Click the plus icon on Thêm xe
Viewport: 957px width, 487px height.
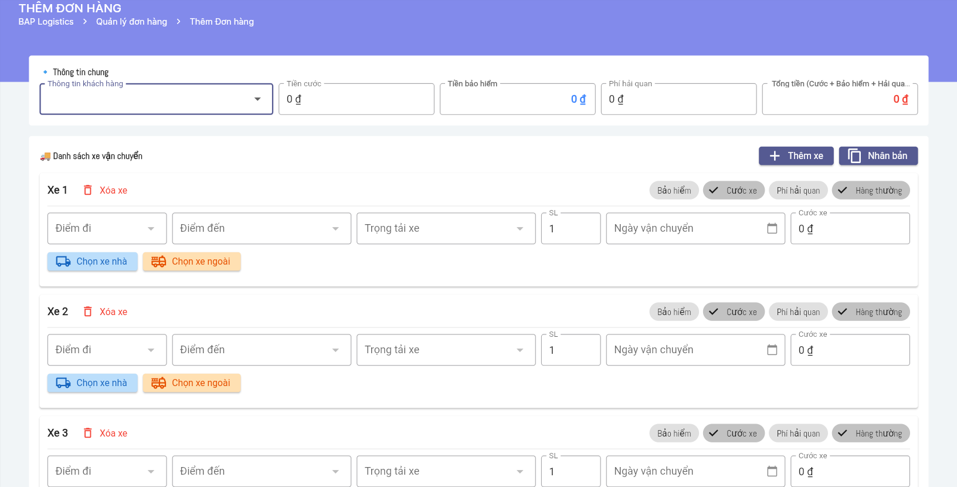(x=775, y=156)
